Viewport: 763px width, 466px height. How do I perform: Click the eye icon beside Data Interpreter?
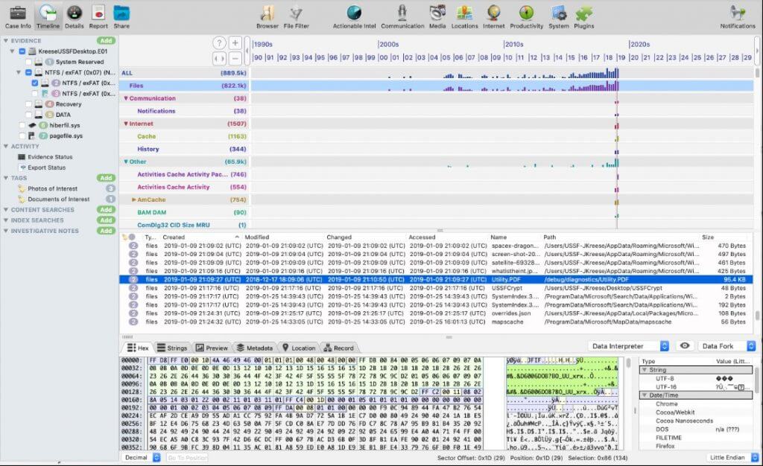tap(684, 345)
